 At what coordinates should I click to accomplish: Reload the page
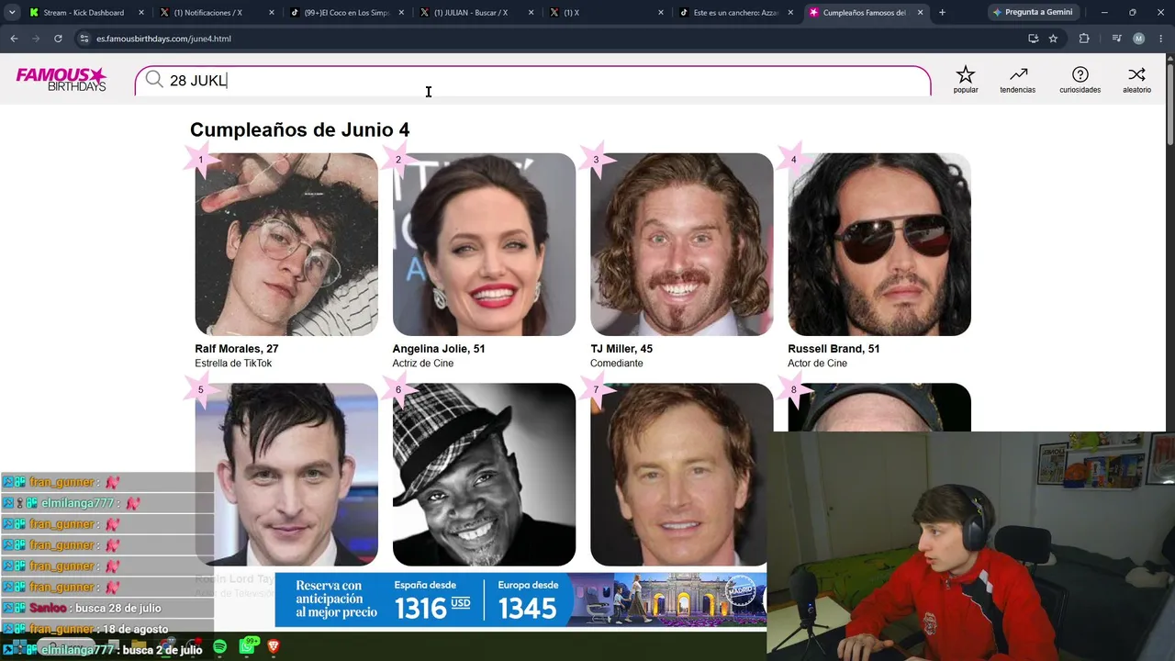pyautogui.click(x=58, y=39)
